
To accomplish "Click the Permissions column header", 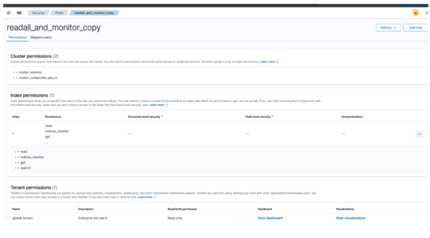I will pos(53,117).
